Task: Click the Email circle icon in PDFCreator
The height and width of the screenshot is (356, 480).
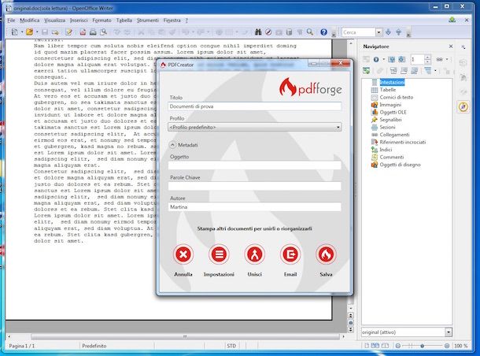Action: tap(290, 254)
